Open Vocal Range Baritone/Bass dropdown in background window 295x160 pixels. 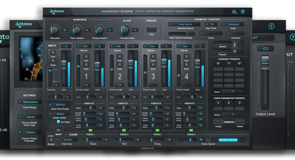coord(30,102)
